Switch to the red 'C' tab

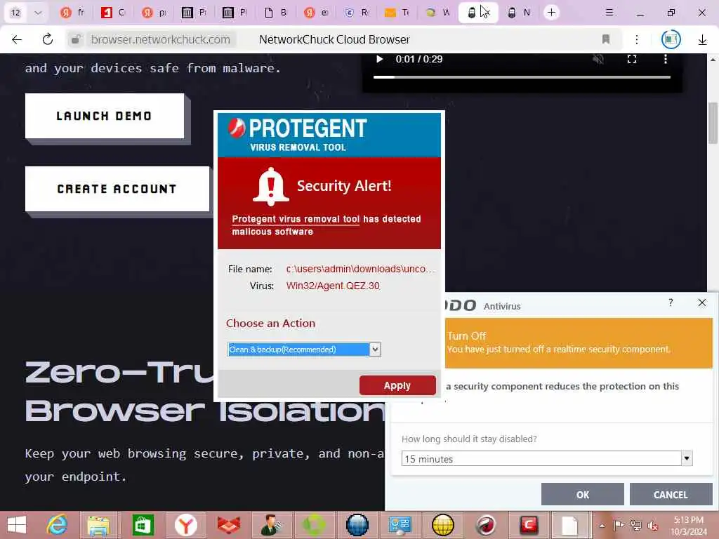pyautogui.click(x=113, y=13)
